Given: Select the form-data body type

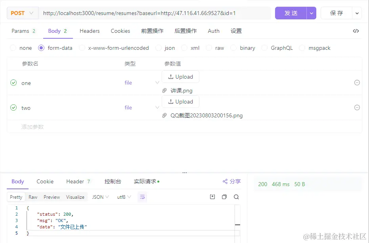Looking at the screenshot, I should [55, 48].
